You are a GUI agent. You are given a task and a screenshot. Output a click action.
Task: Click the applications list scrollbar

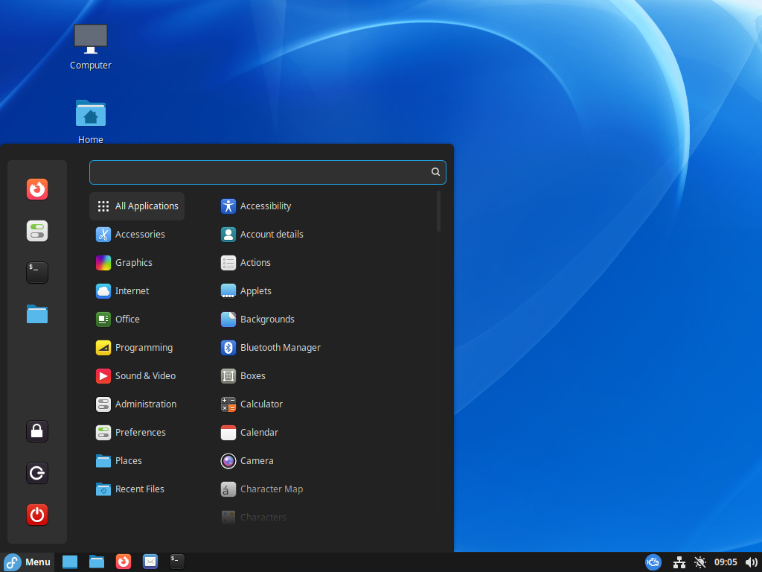[x=438, y=212]
